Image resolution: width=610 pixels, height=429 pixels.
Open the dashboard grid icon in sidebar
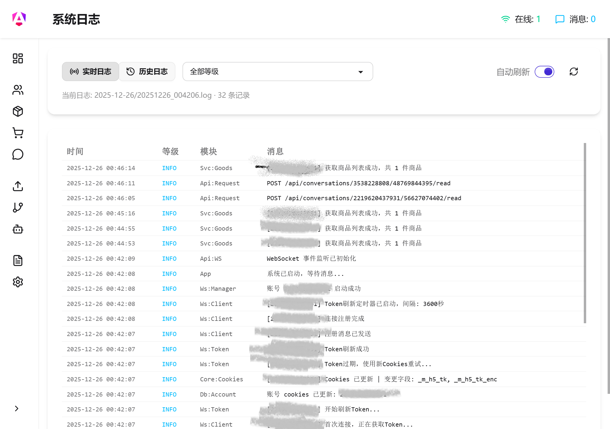(18, 58)
